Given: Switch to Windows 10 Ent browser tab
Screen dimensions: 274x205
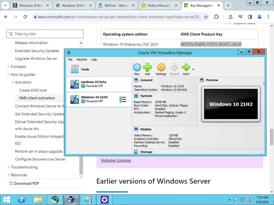Looking at the screenshot, I should click(74, 5).
